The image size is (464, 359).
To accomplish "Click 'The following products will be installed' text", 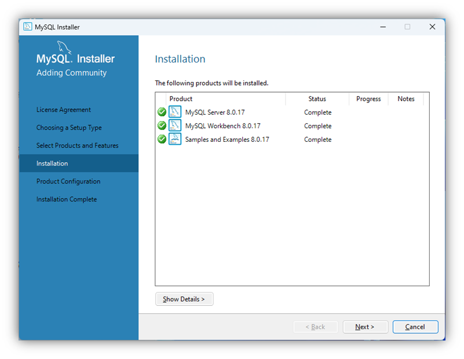I will tap(211, 83).
